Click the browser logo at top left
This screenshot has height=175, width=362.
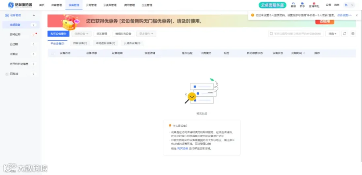pos(20,5)
